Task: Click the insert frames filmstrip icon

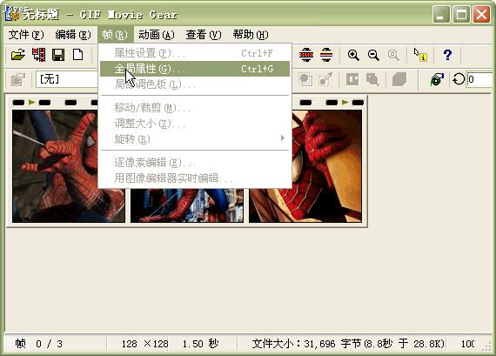Action: [x=38, y=55]
